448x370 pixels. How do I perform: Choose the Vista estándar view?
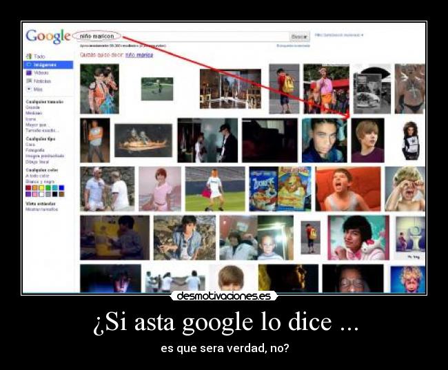40,204
